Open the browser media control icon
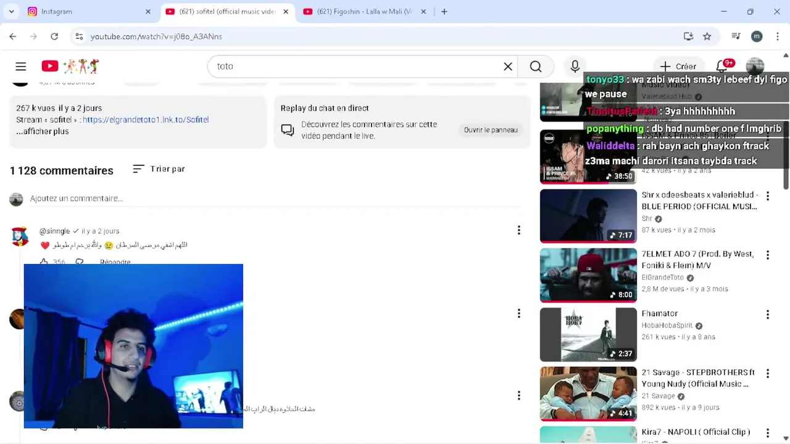Viewport: 790px width, 444px height. (x=736, y=36)
